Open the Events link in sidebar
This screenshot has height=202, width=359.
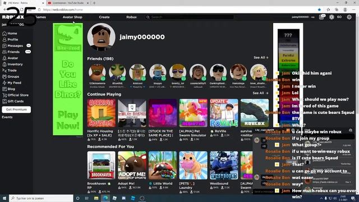[x=7, y=117]
